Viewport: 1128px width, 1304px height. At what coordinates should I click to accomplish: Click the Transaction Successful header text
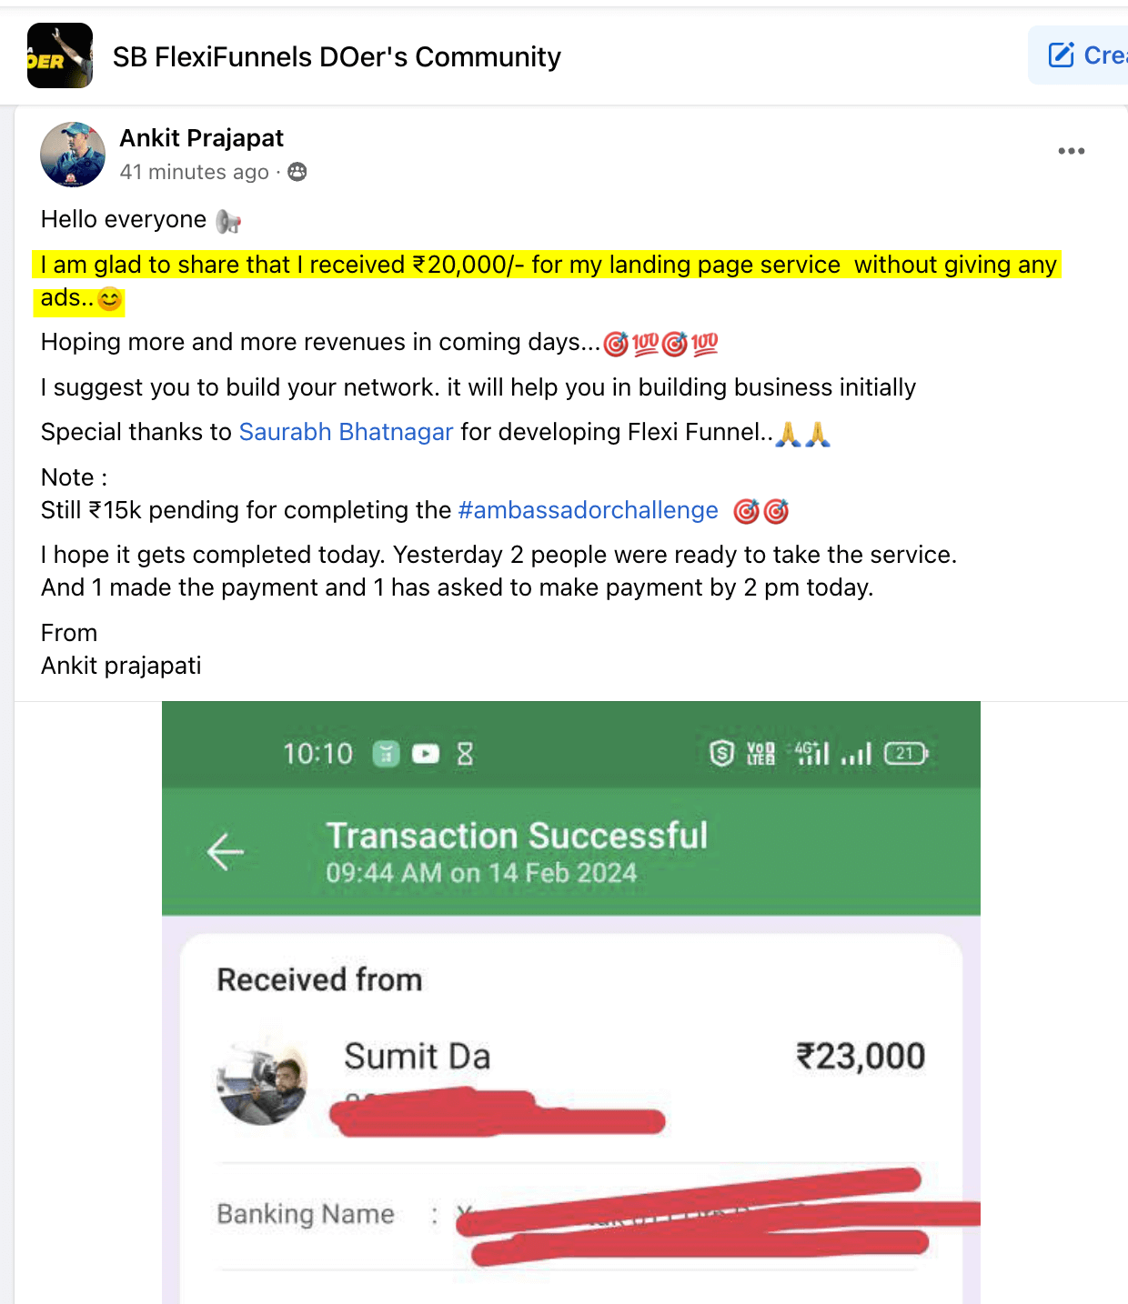pyautogui.click(x=517, y=836)
